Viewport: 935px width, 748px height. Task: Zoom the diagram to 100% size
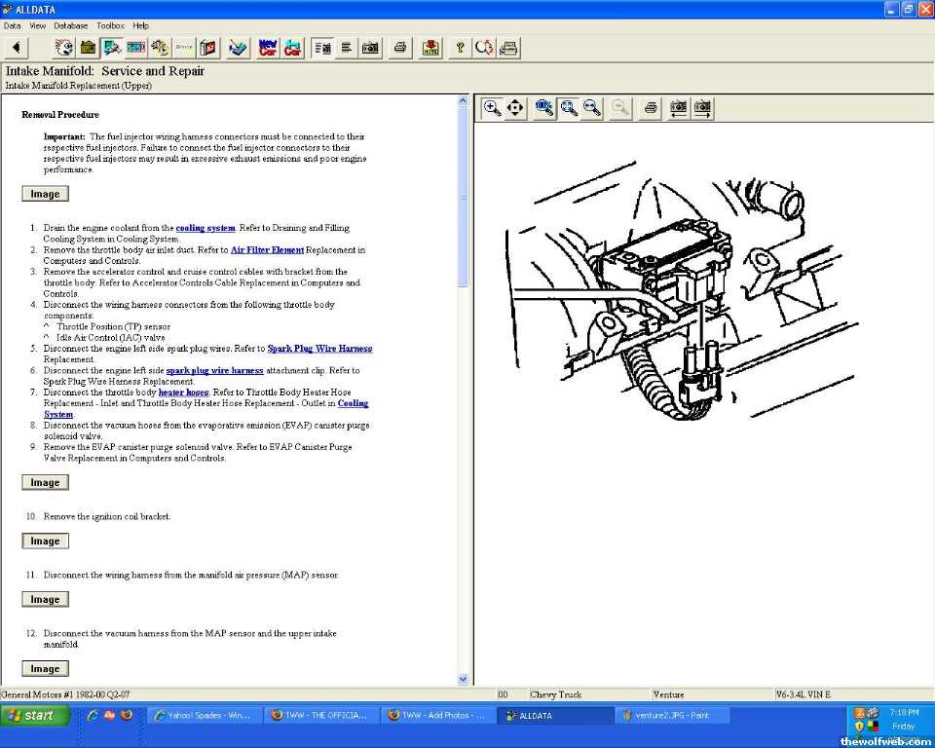544,108
